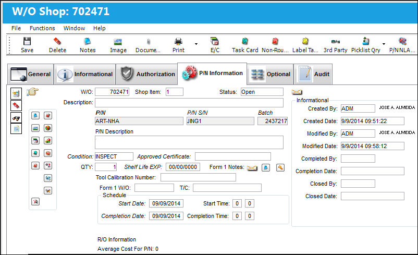
Task: Click the Batch field showing 2437217
Action: pos(273,121)
